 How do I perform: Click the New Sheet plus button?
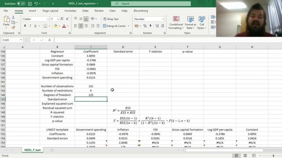(x=52, y=150)
